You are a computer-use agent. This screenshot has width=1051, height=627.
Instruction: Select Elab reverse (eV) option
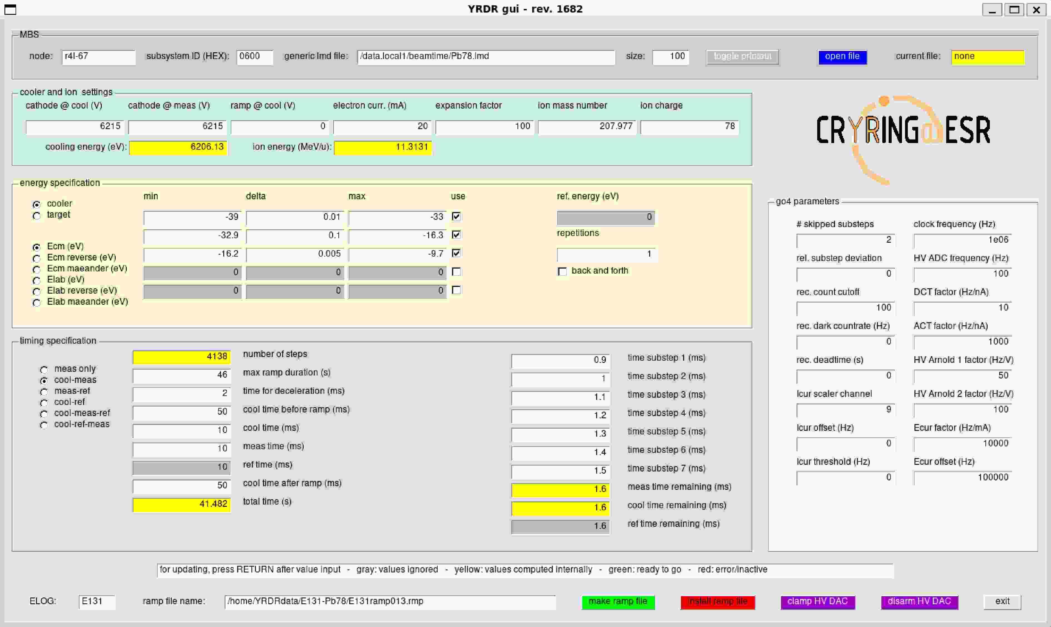(37, 292)
